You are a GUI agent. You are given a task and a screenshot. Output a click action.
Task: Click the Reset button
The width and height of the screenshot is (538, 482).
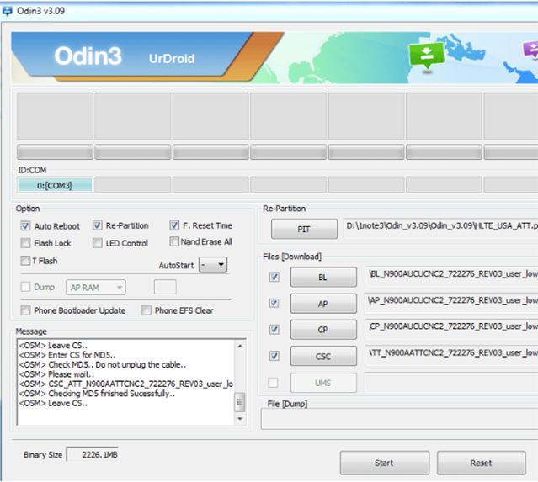click(x=481, y=463)
